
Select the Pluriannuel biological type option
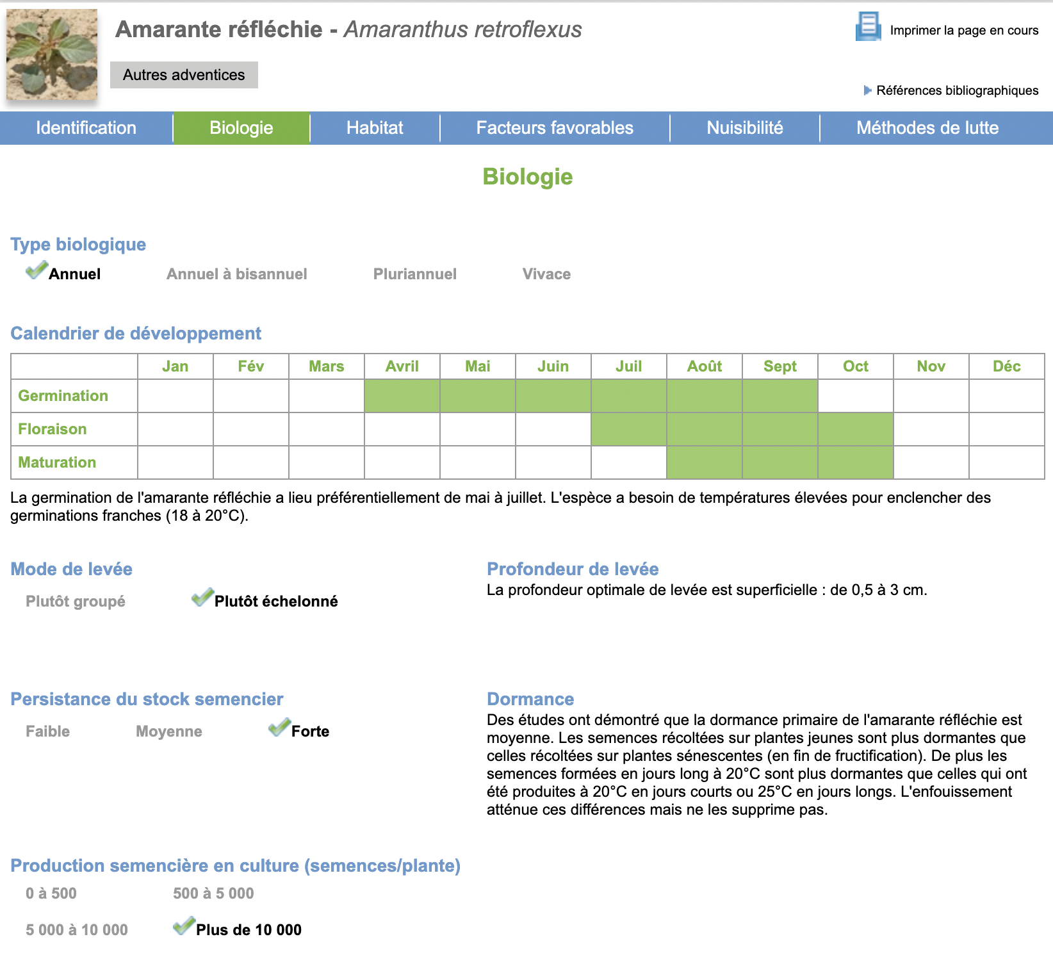(x=414, y=274)
